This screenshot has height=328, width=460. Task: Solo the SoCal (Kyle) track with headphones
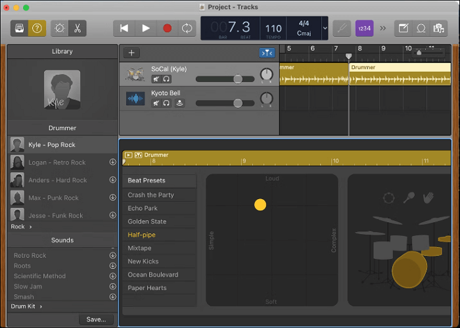(x=166, y=79)
